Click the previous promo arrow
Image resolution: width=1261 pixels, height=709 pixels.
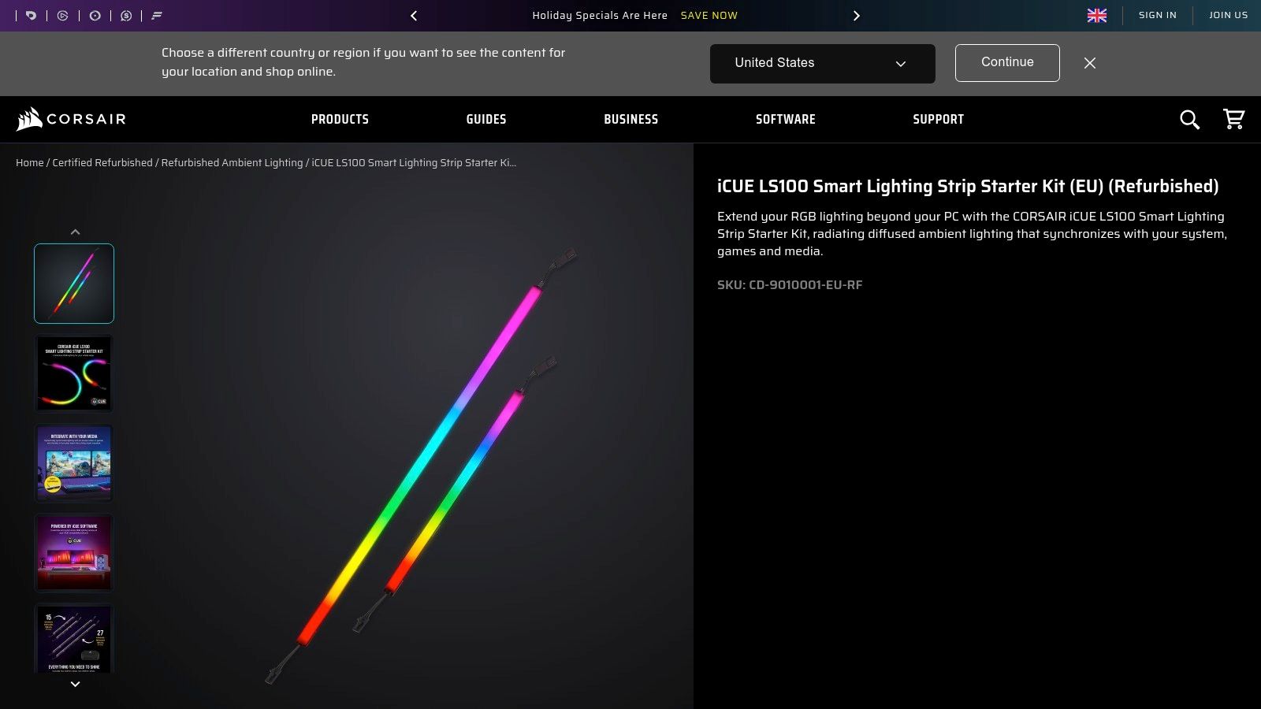click(x=413, y=15)
